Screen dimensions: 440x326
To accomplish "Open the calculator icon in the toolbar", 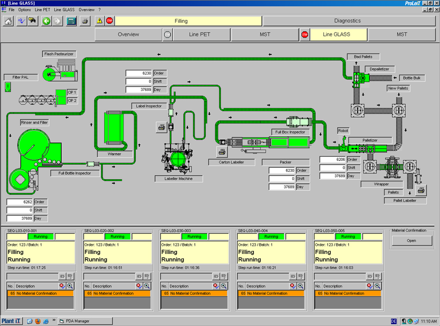I will (x=71, y=21).
